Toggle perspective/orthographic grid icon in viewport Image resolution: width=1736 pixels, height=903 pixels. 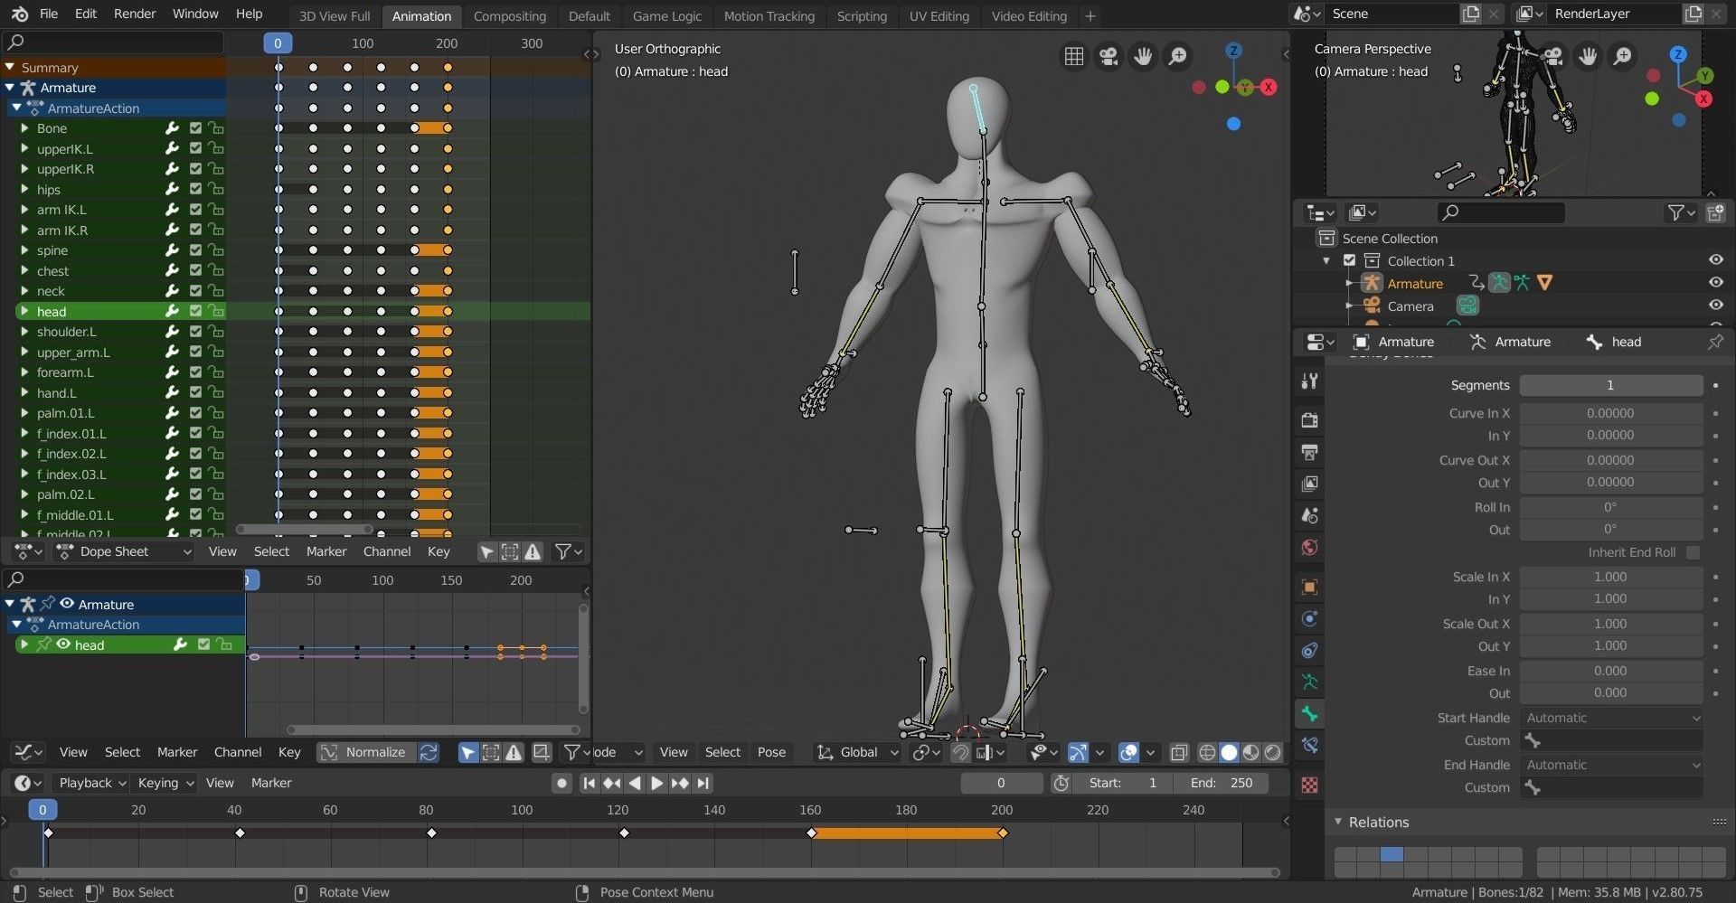pyautogui.click(x=1074, y=56)
